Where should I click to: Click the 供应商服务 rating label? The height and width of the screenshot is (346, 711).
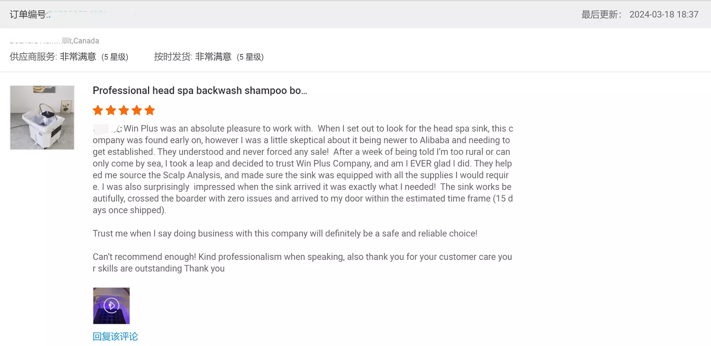[33, 57]
